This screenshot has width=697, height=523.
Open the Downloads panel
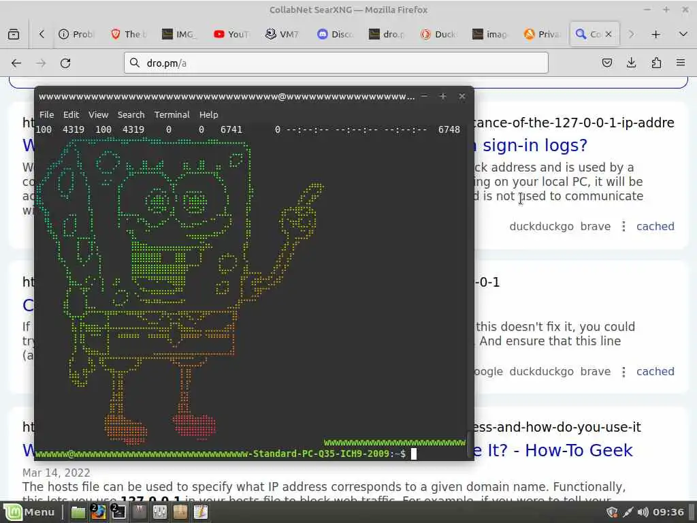(x=631, y=63)
